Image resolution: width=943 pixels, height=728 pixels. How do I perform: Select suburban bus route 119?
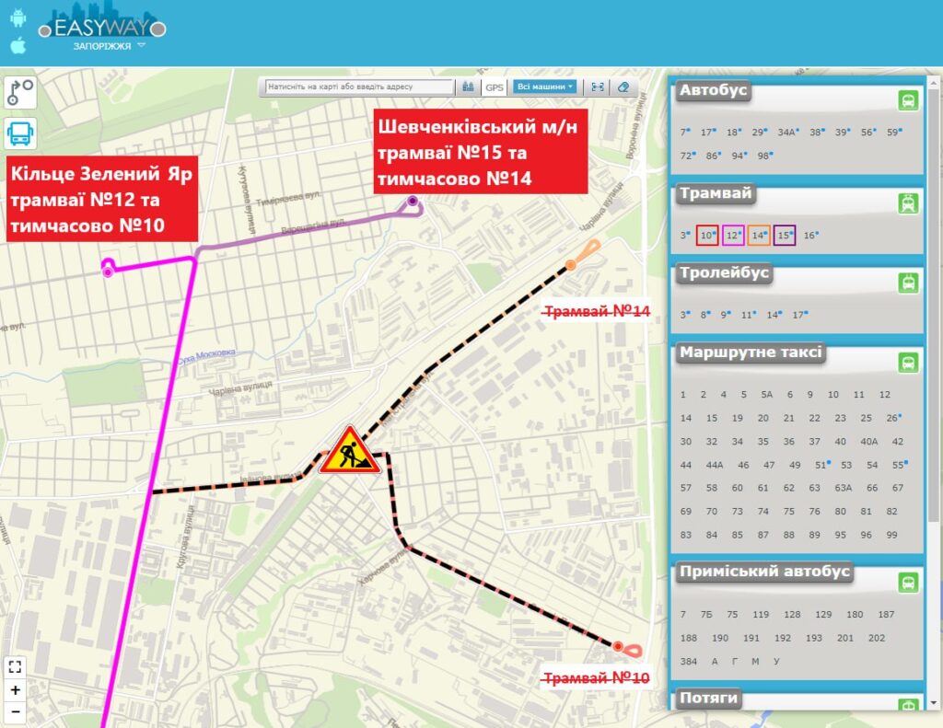pyautogui.click(x=760, y=614)
